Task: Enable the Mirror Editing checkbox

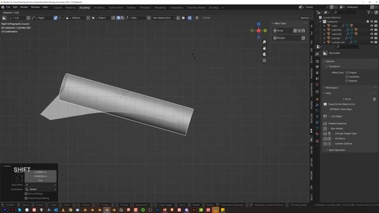Action: (26, 193)
